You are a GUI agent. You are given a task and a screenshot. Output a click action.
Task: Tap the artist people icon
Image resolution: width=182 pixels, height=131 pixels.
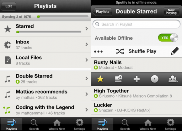pyautogui.click(x=173, y=79)
